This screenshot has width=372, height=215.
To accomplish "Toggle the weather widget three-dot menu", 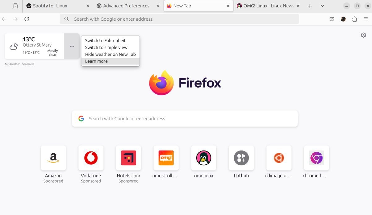I will 72,46.
